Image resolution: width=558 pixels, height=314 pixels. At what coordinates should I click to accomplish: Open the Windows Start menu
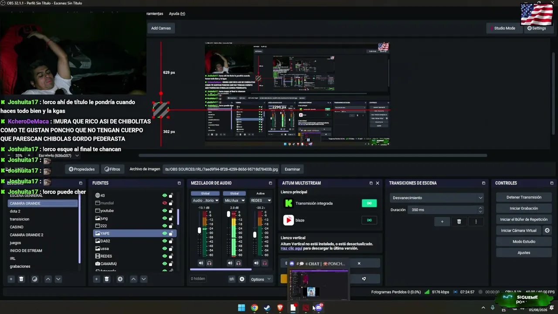point(242,308)
